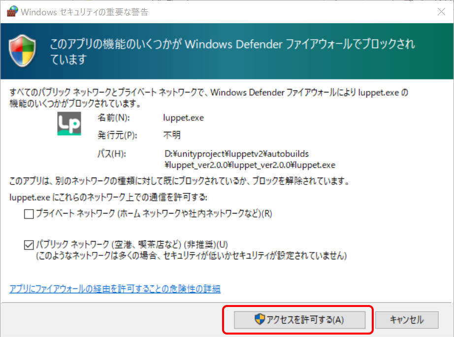Click the firewall brick icon in title bar
454x337 pixels.
[11, 12]
